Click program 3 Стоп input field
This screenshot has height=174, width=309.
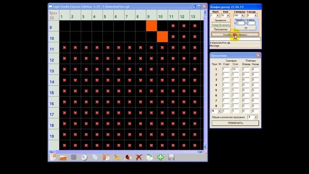point(235,80)
